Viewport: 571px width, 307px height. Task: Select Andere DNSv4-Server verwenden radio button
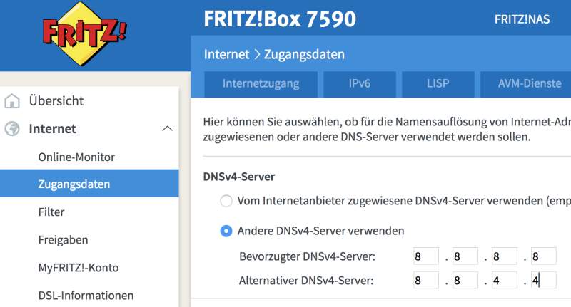coord(226,231)
